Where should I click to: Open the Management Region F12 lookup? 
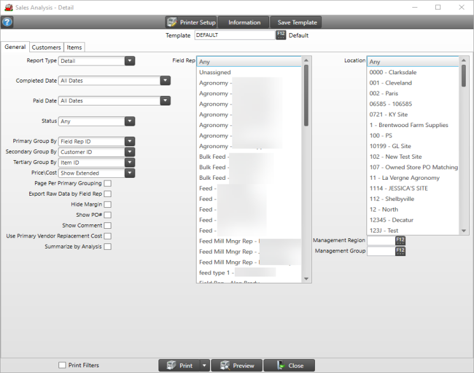(x=400, y=240)
